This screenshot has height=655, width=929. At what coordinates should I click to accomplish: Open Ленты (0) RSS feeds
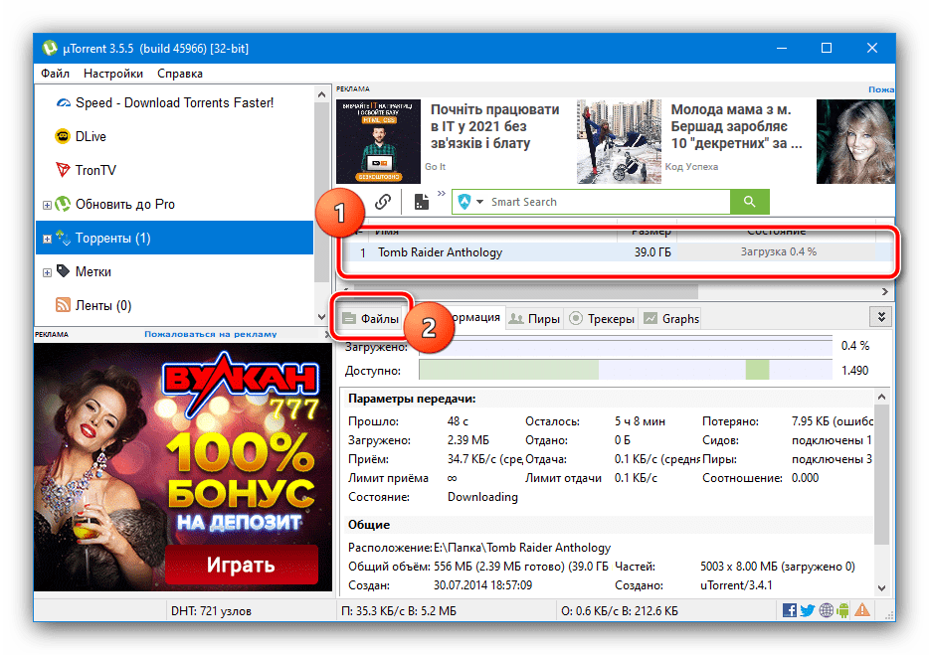pos(103,305)
